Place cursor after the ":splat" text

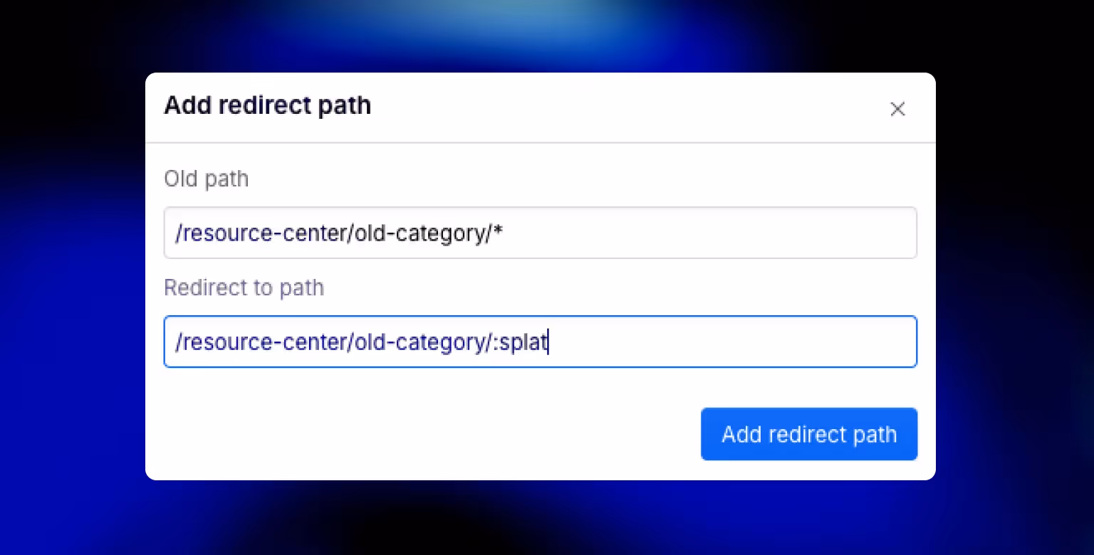pyautogui.click(x=548, y=342)
